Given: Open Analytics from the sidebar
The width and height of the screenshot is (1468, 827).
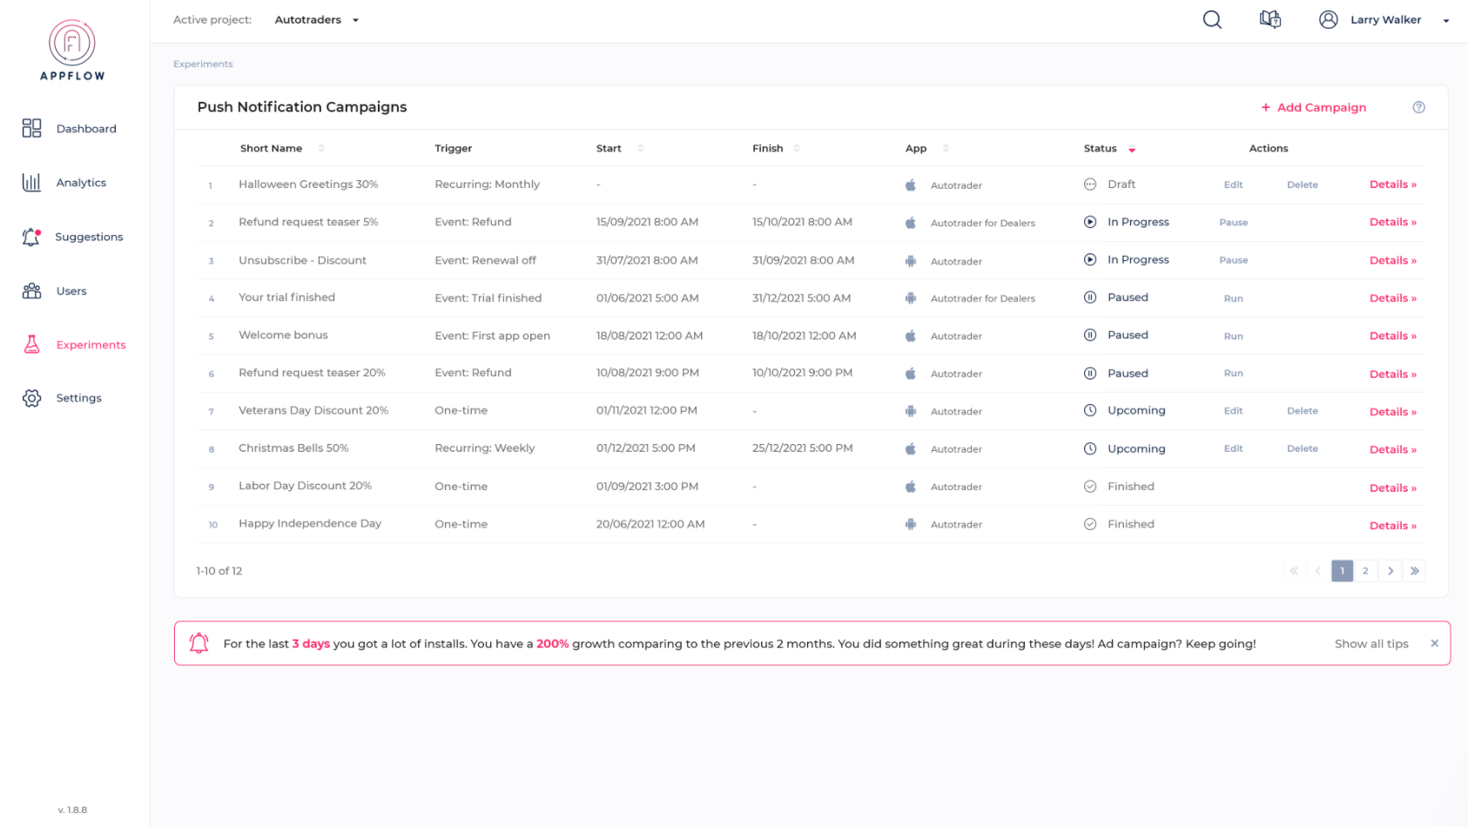Looking at the screenshot, I should (x=31, y=183).
